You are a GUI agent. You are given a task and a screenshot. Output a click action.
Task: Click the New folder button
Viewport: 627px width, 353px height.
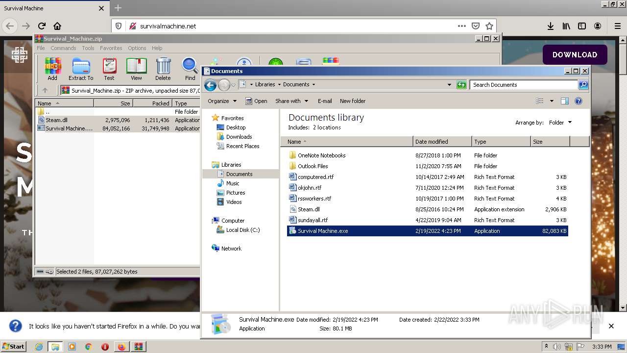353,101
